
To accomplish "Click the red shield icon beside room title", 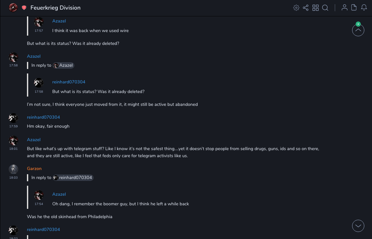I will tap(24, 8).
